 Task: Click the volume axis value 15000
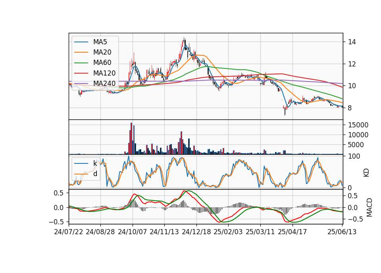(358, 125)
